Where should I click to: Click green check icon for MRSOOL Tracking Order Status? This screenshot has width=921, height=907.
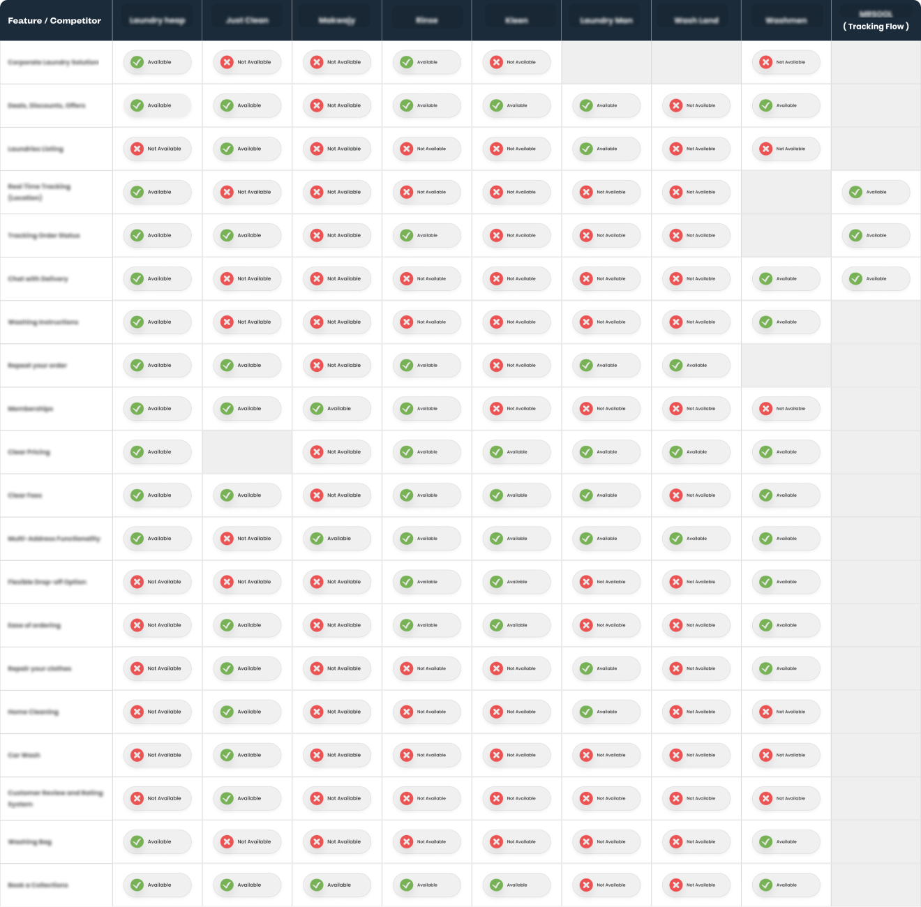click(x=856, y=235)
